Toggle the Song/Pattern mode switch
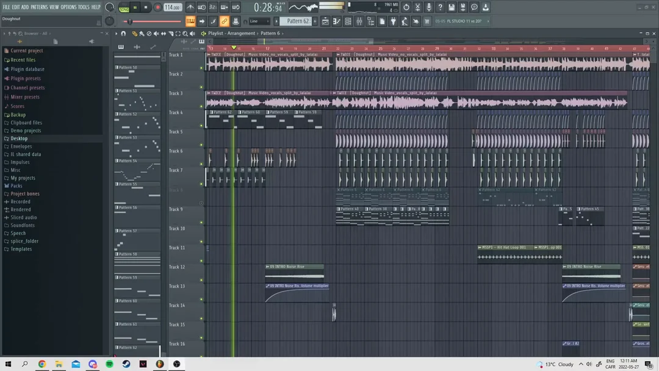Screen dimensions: 659x371 pyautogui.click(x=124, y=8)
